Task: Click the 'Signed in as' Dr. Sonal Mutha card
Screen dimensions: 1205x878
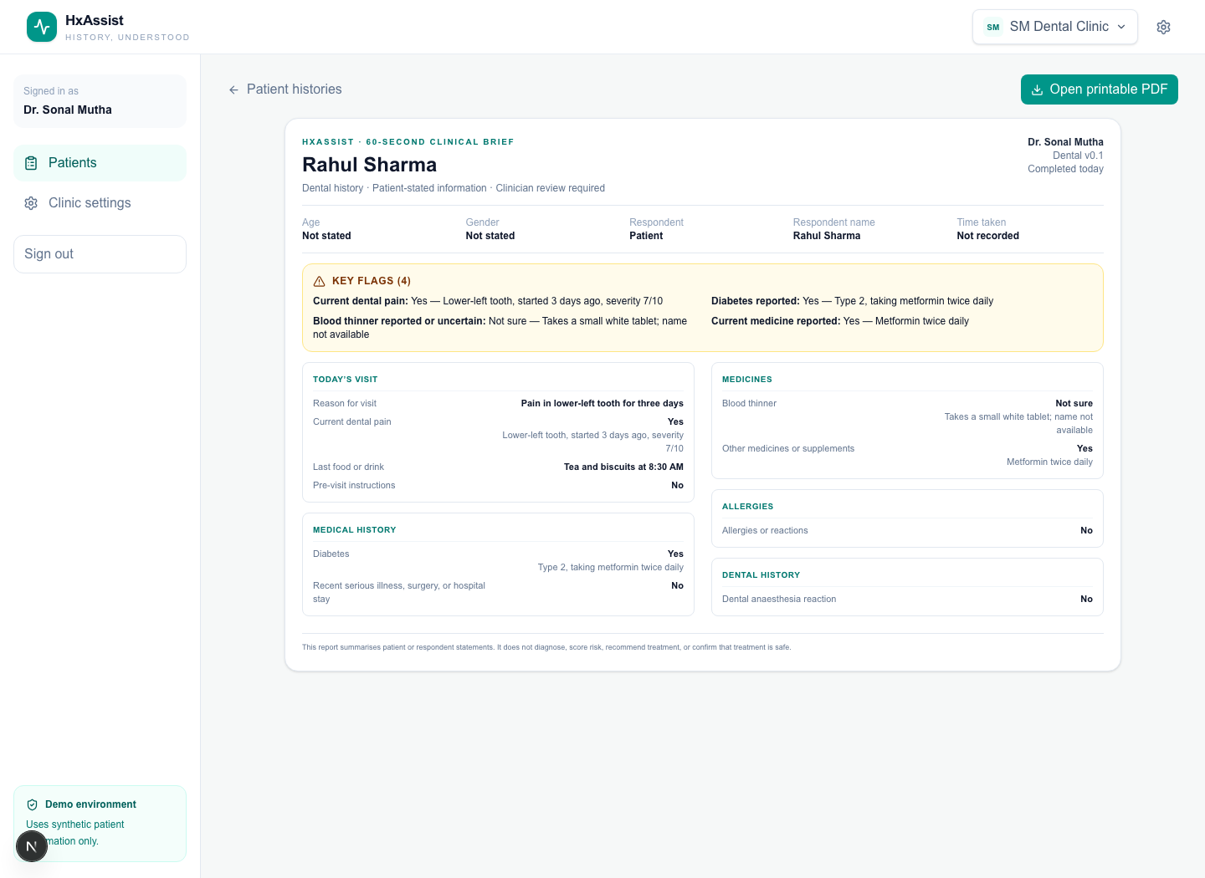Action: pyautogui.click(x=100, y=101)
